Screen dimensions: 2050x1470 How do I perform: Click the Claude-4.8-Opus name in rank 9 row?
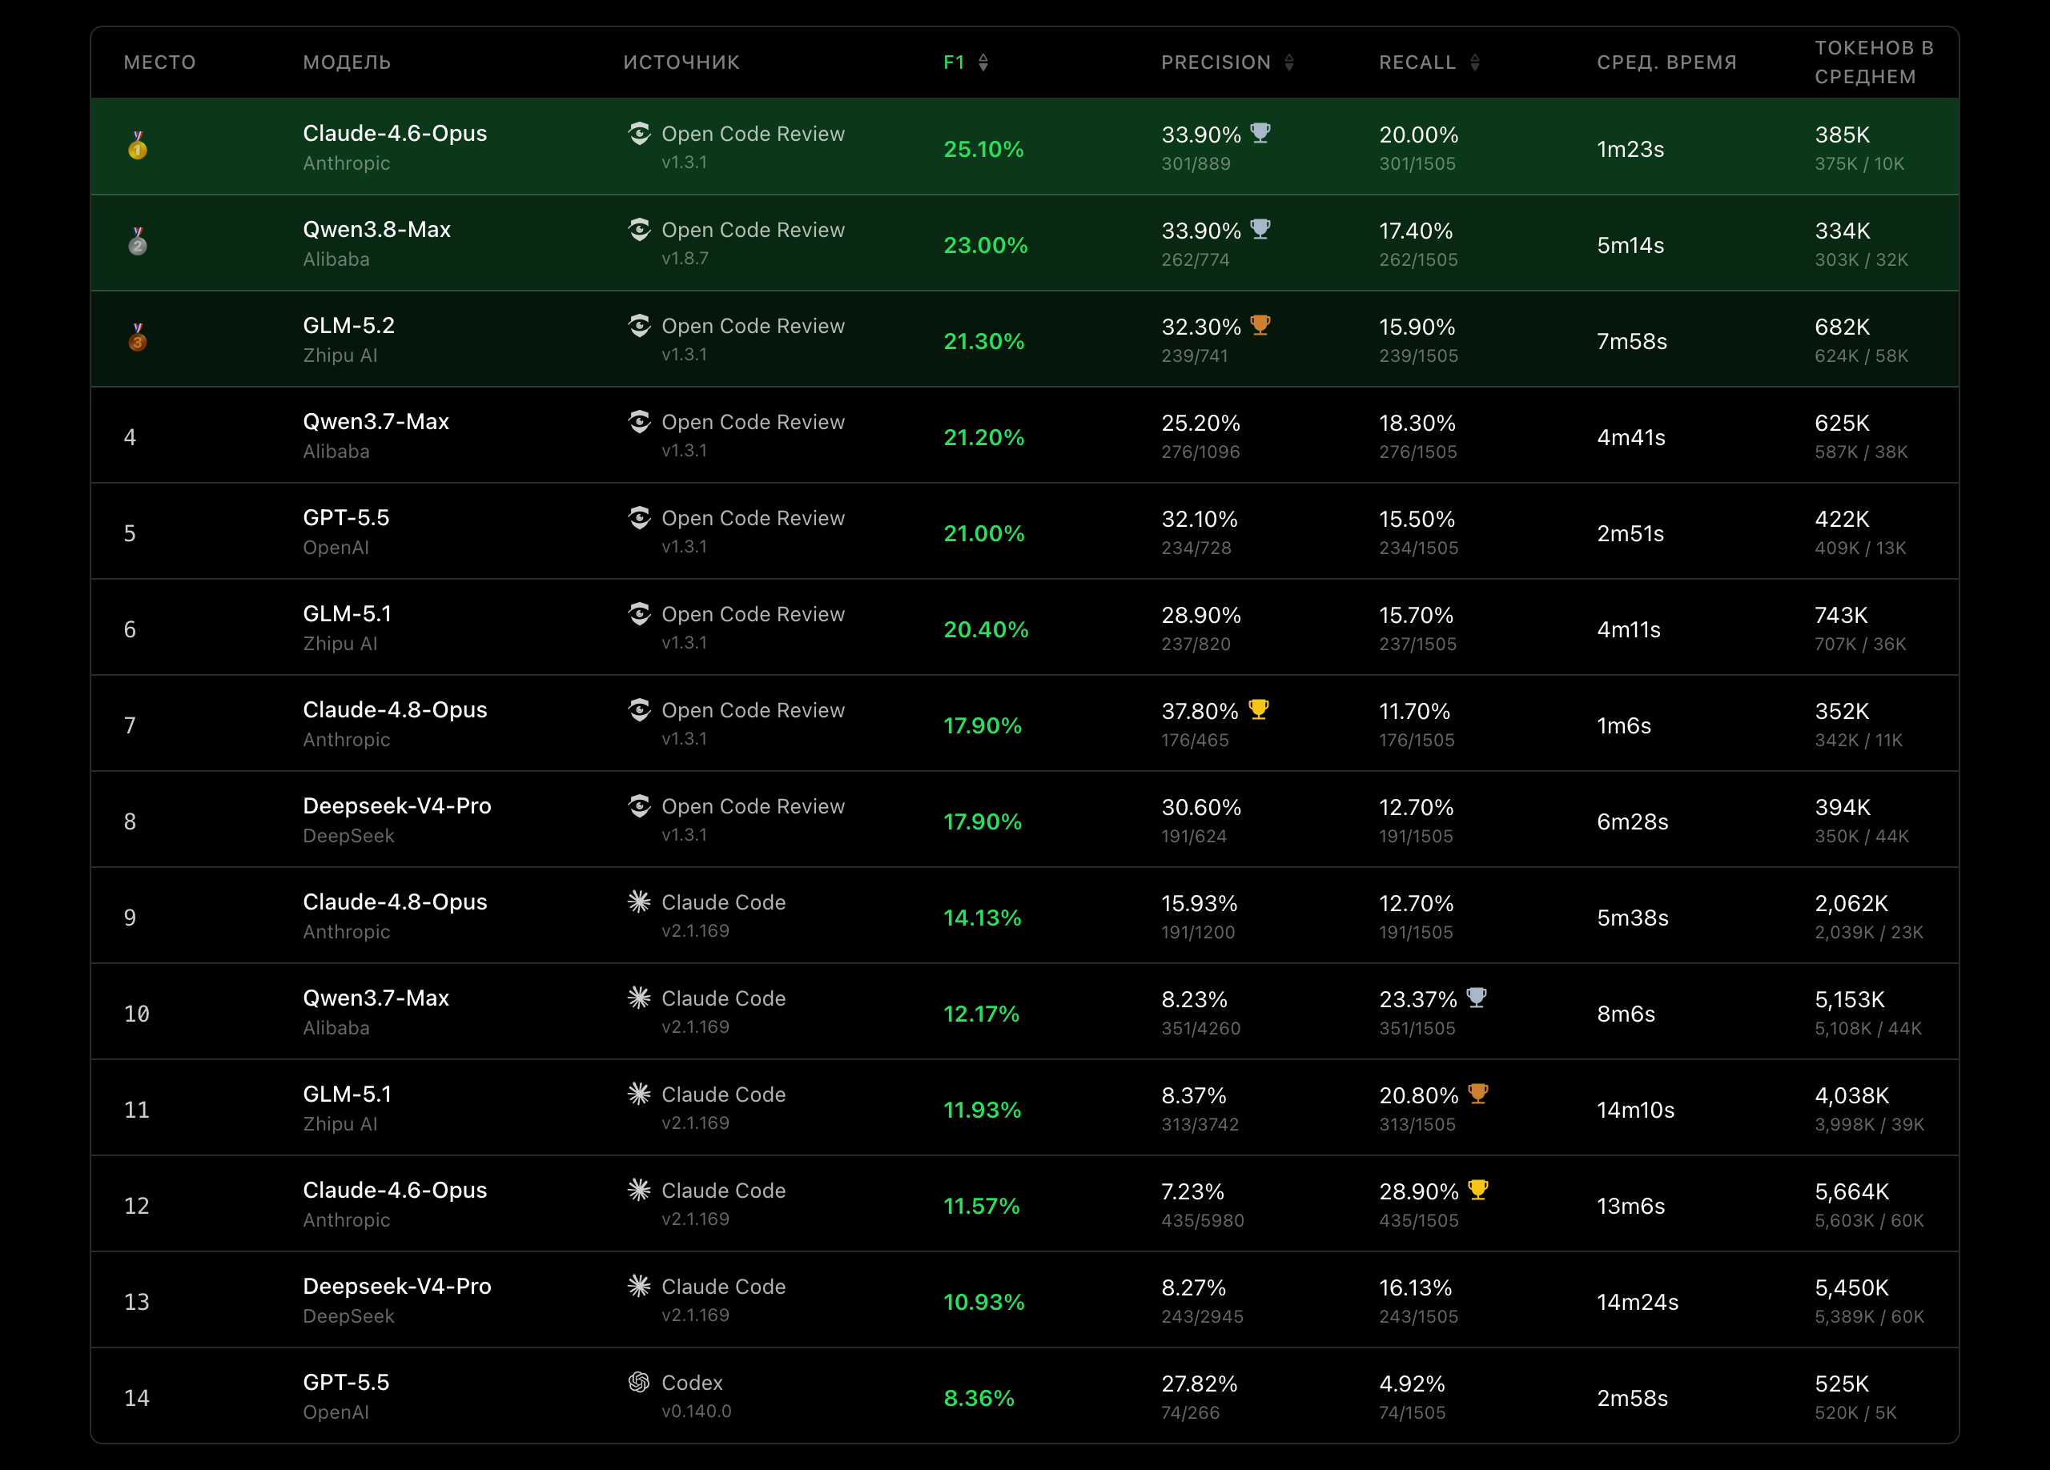coord(395,902)
